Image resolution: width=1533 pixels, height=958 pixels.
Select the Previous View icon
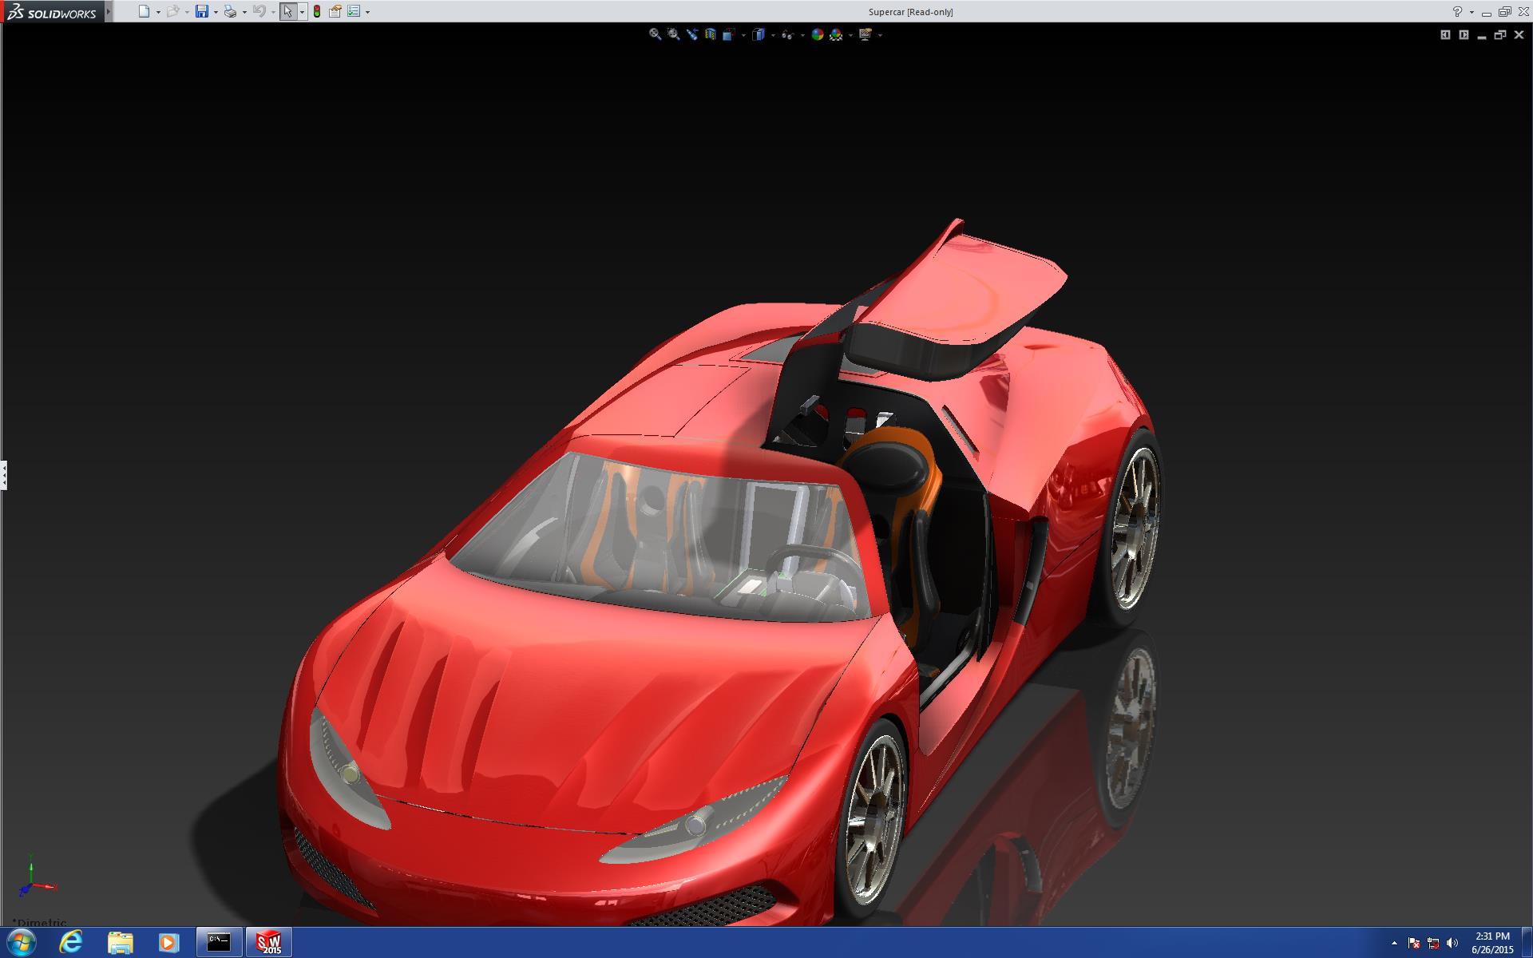click(691, 34)
